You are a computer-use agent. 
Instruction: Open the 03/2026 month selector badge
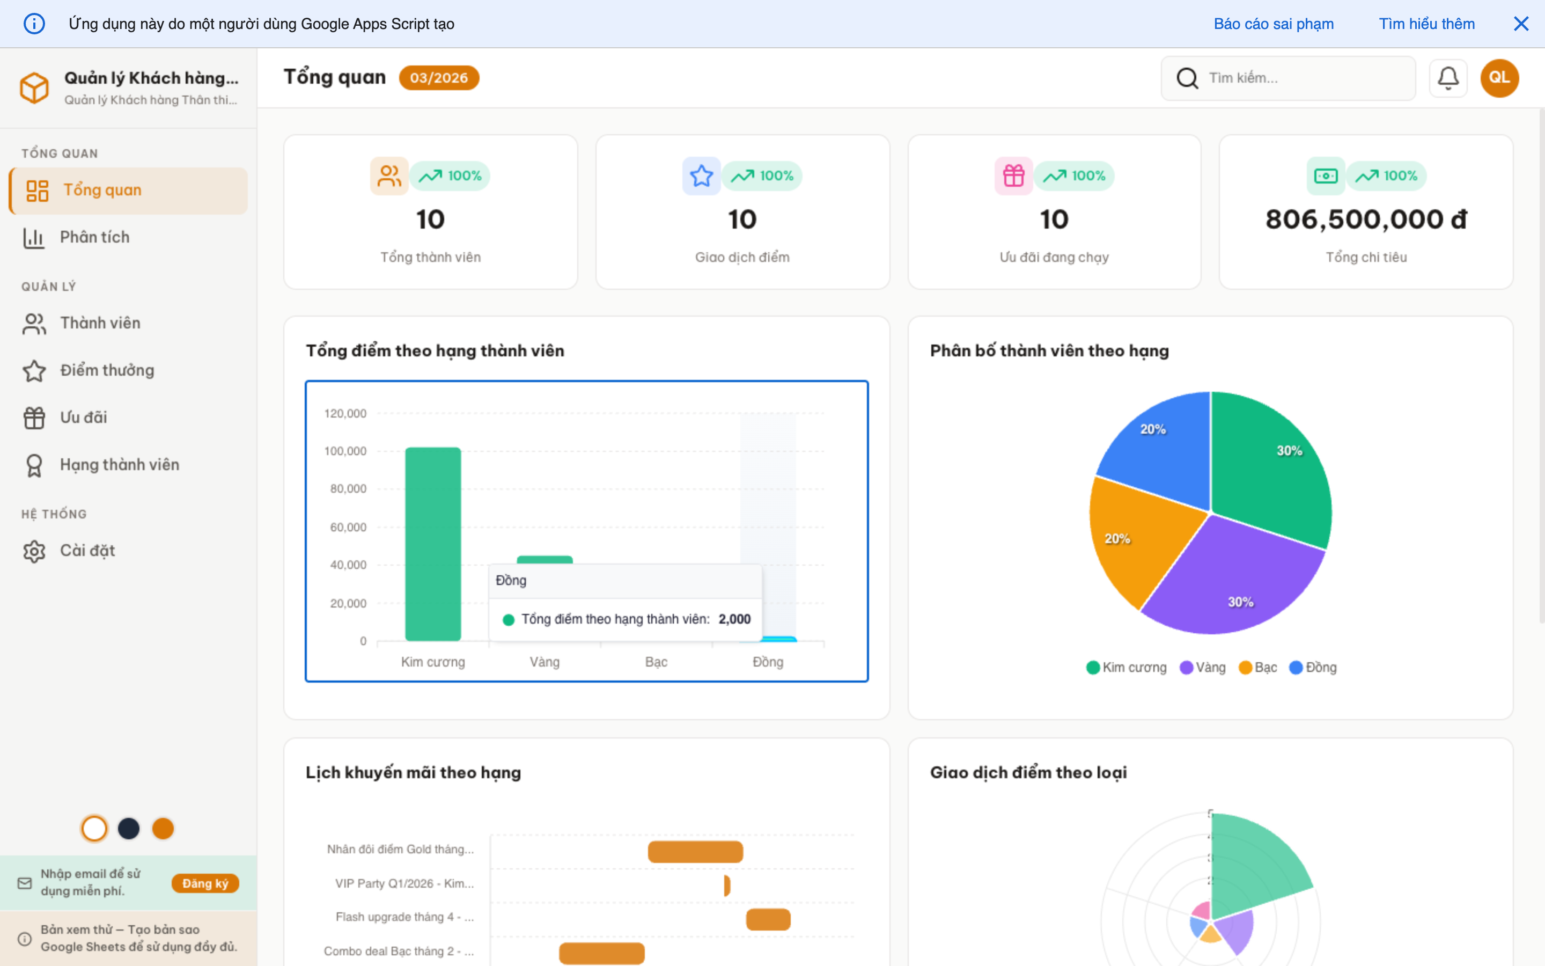click(x=439, y=78)
